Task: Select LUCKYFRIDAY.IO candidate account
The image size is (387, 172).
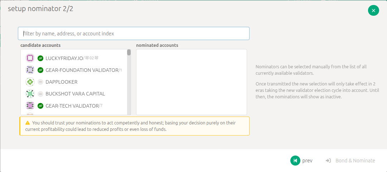Action: pyautogui.click(x=64, y=58)
